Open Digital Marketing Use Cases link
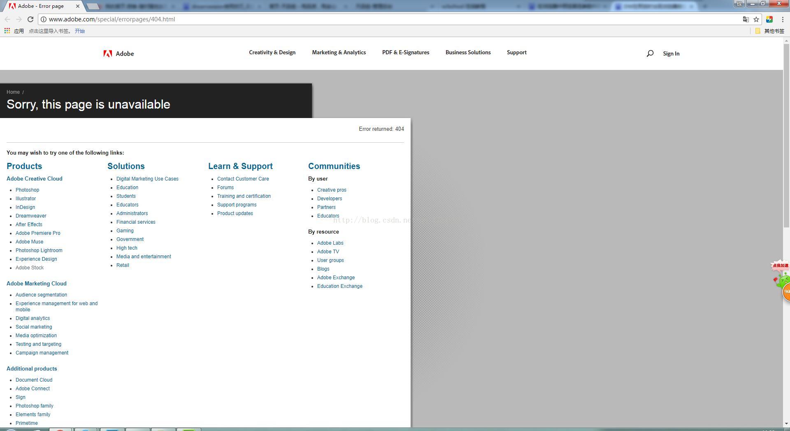790x431 pixels. tap(147, 179)
